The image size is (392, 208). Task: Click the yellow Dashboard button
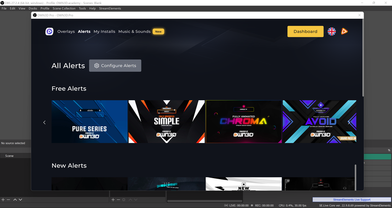tap(305, 31)
